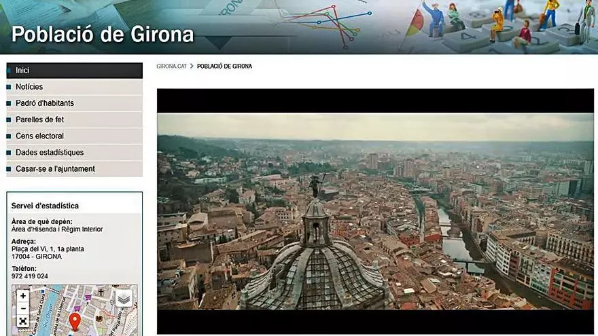Open the Notícies section
This screenshot has width=598, height=336.
tap(29, 87)
